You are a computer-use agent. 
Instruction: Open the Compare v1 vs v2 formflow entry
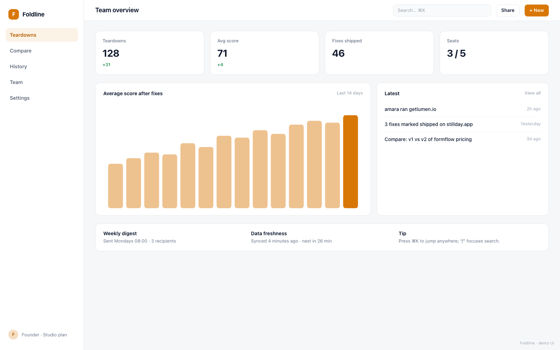(x=463, y=139)
